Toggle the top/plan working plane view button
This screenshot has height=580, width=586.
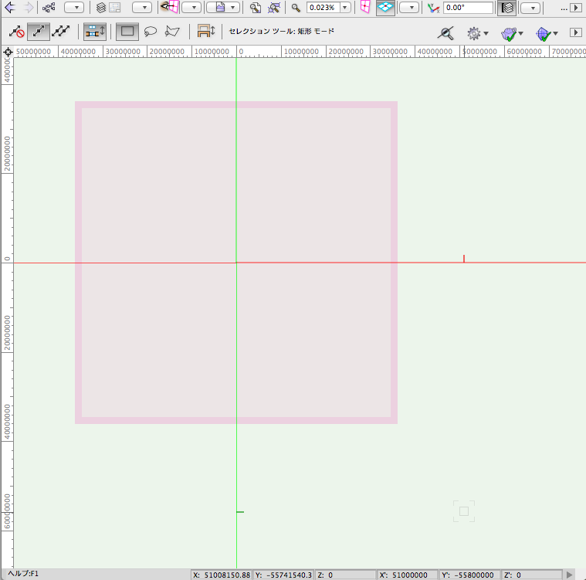click(386, 8)
